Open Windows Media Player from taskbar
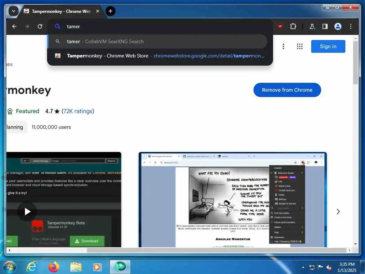 point(97,267)
